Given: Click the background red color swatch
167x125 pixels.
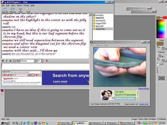Looking at the screenshot, I should (165, 17).
